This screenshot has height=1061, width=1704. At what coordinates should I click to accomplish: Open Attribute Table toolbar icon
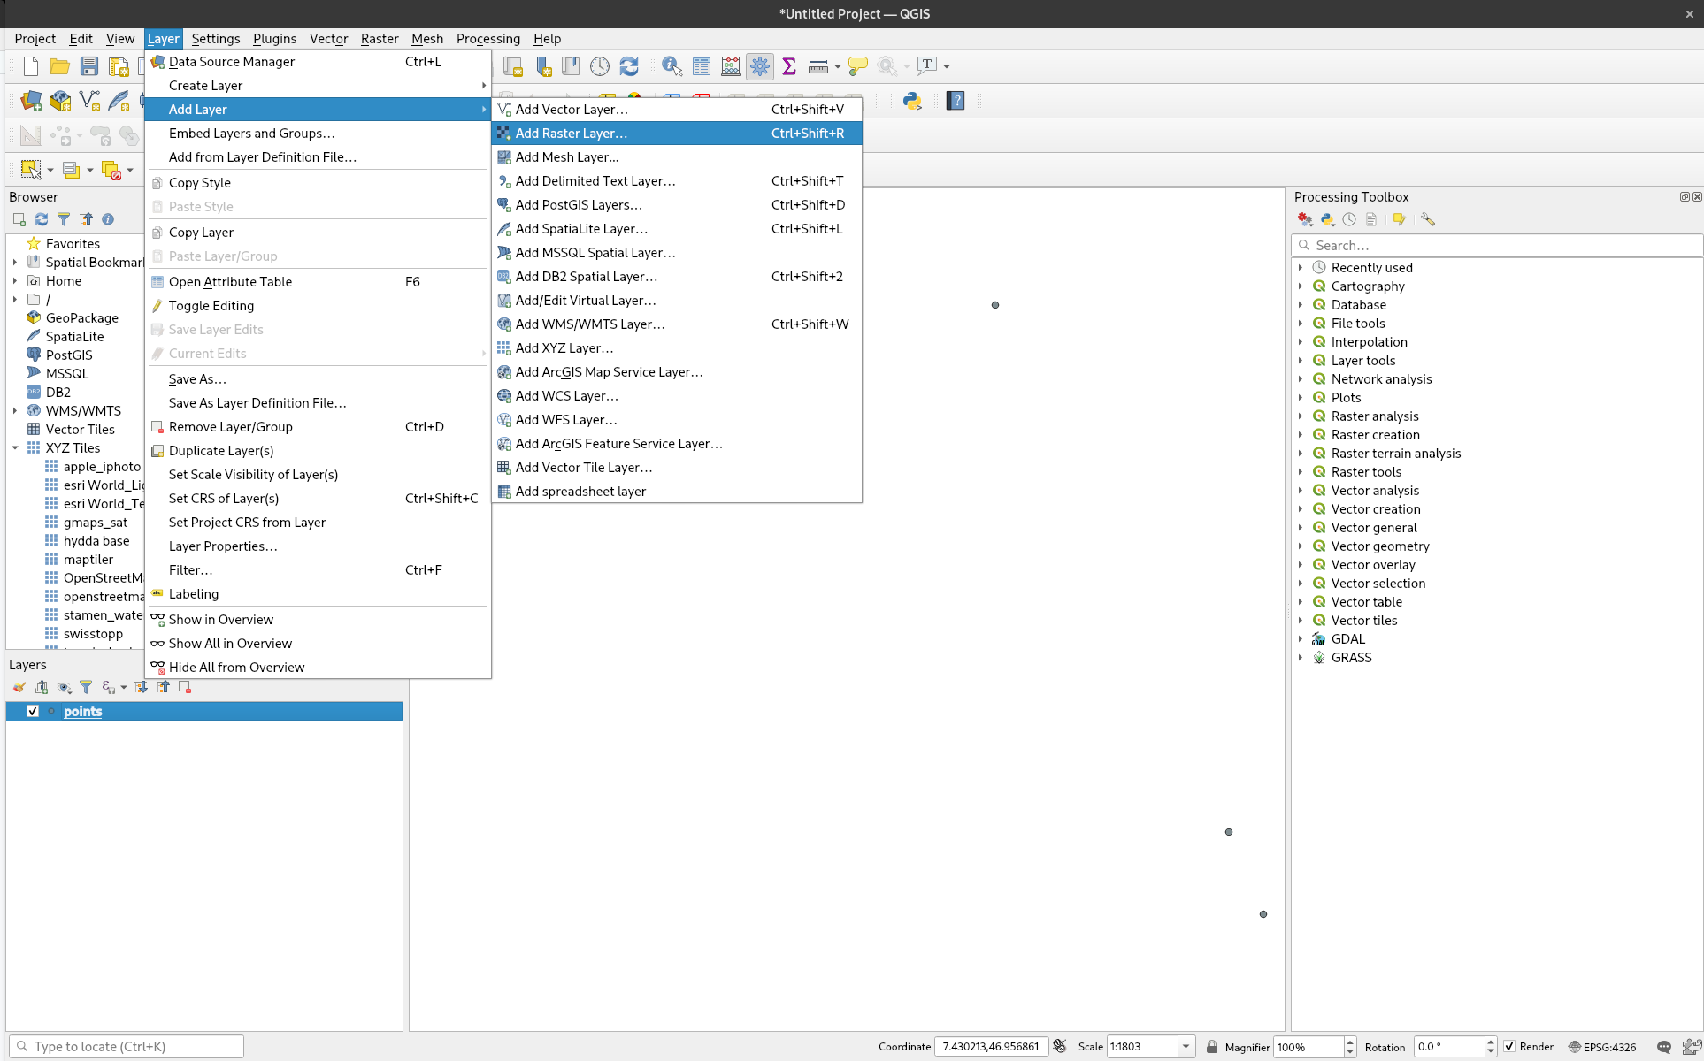pyautogui.click(x=702, y=66)
